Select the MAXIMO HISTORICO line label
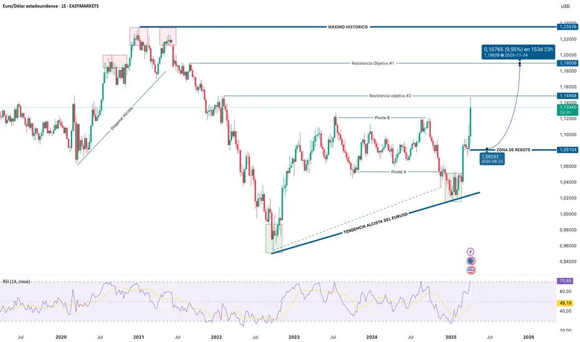The width and height of the screenshot is (580, 342). (348, 27)
